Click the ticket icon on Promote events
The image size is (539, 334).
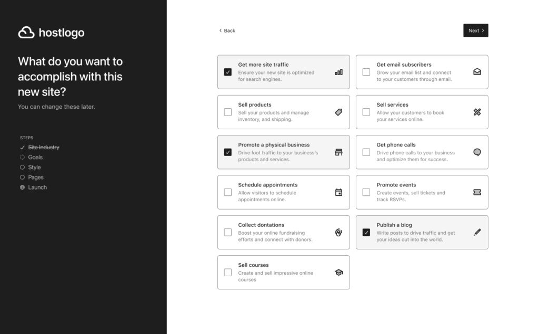click(x=477, y=192)
